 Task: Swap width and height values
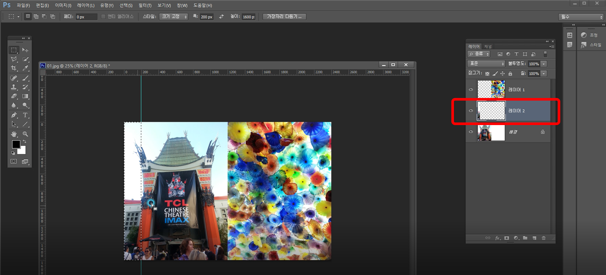[x=221, y=17]
